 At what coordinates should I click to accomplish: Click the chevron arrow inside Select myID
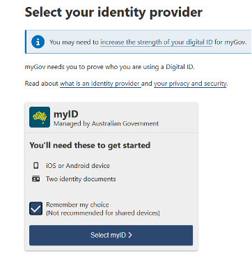click(130, 235)
